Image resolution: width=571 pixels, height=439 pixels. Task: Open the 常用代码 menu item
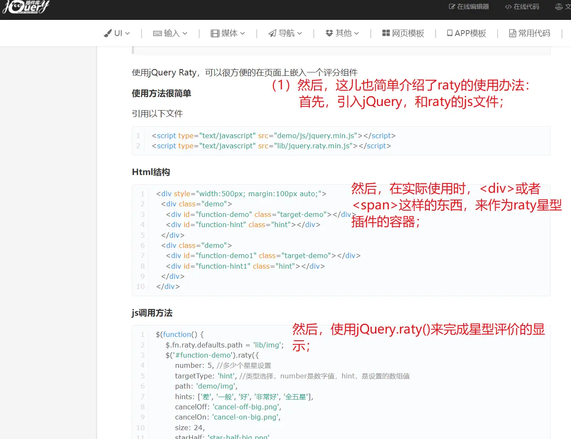(534, 33)
